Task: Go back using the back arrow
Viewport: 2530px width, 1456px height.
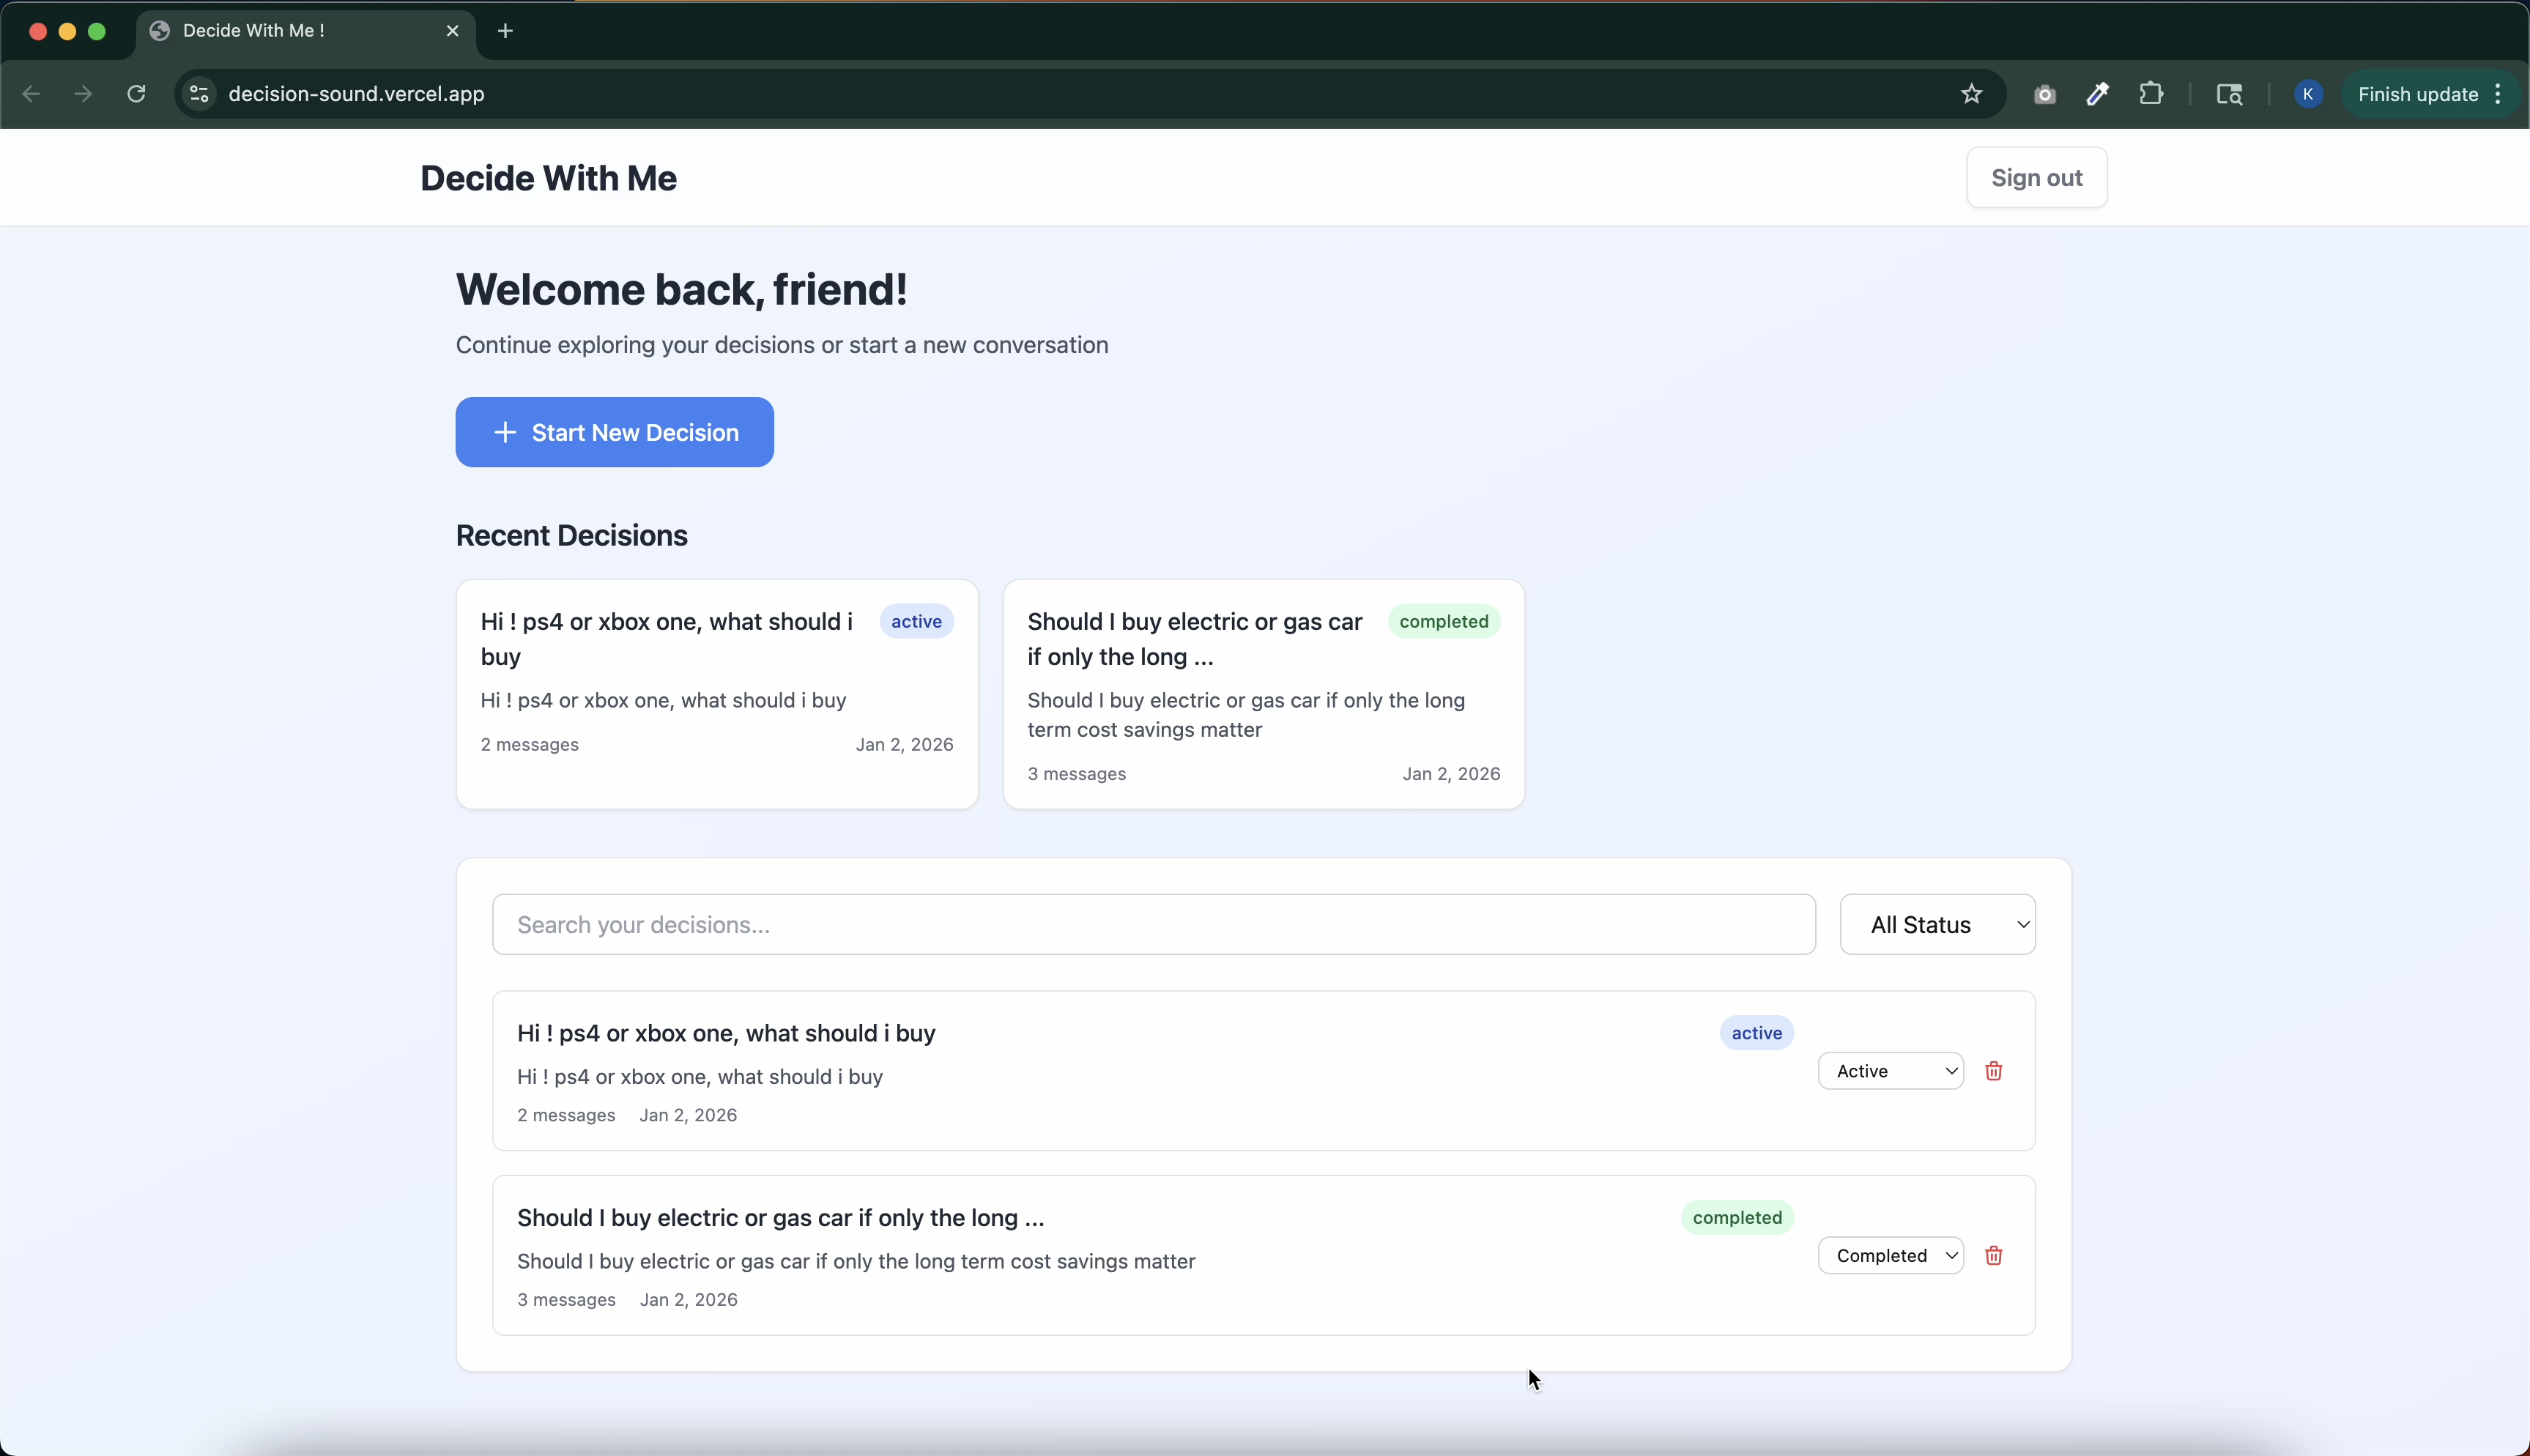Action: click(x=31, y=93)
